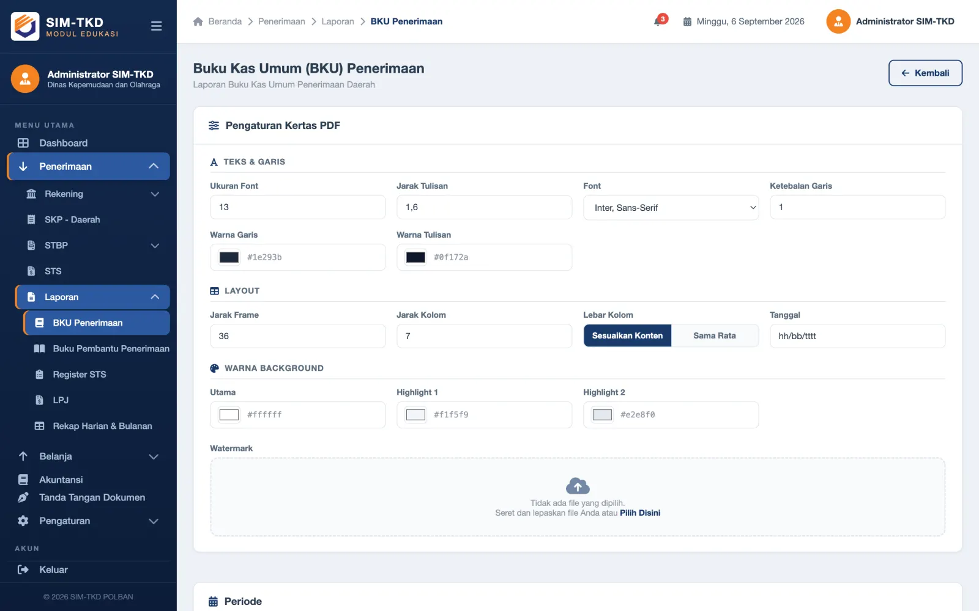The height and width of the screenshot is (611, 979).
Task: Open the Font dropdown Inter, Sans-Serif
Action: point(671,208)
